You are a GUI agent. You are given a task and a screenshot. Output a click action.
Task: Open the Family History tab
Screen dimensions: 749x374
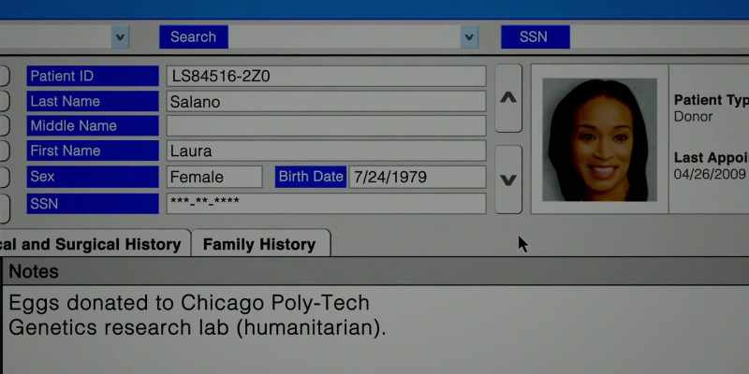tap(260, 244)
